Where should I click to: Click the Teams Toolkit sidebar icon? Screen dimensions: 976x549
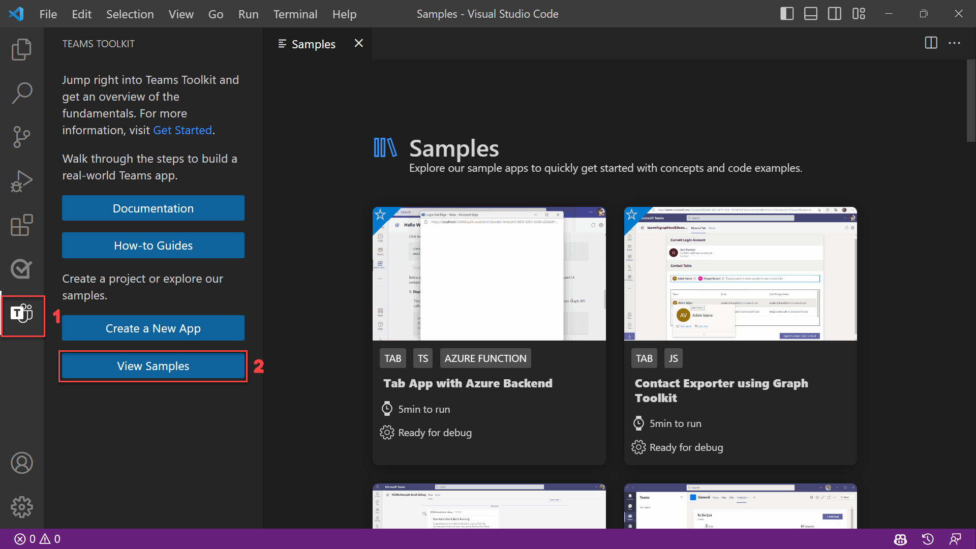(x=21, y=315)
